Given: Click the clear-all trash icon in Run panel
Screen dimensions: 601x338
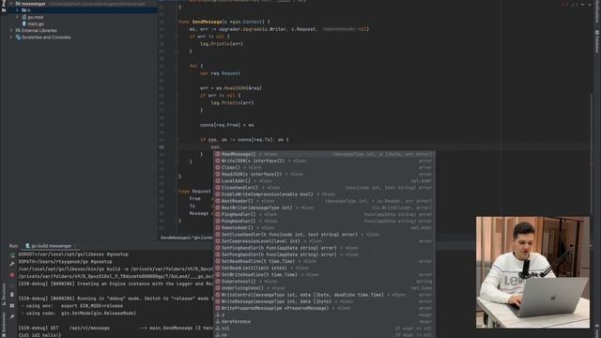Looking at the screenshot, I should pyautogui.click(x=12, y=295).
